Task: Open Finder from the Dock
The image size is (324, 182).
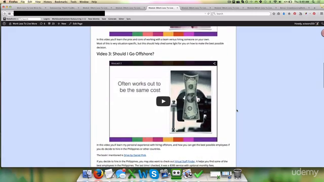Action: pyautogui.click(x=87, y=174)
